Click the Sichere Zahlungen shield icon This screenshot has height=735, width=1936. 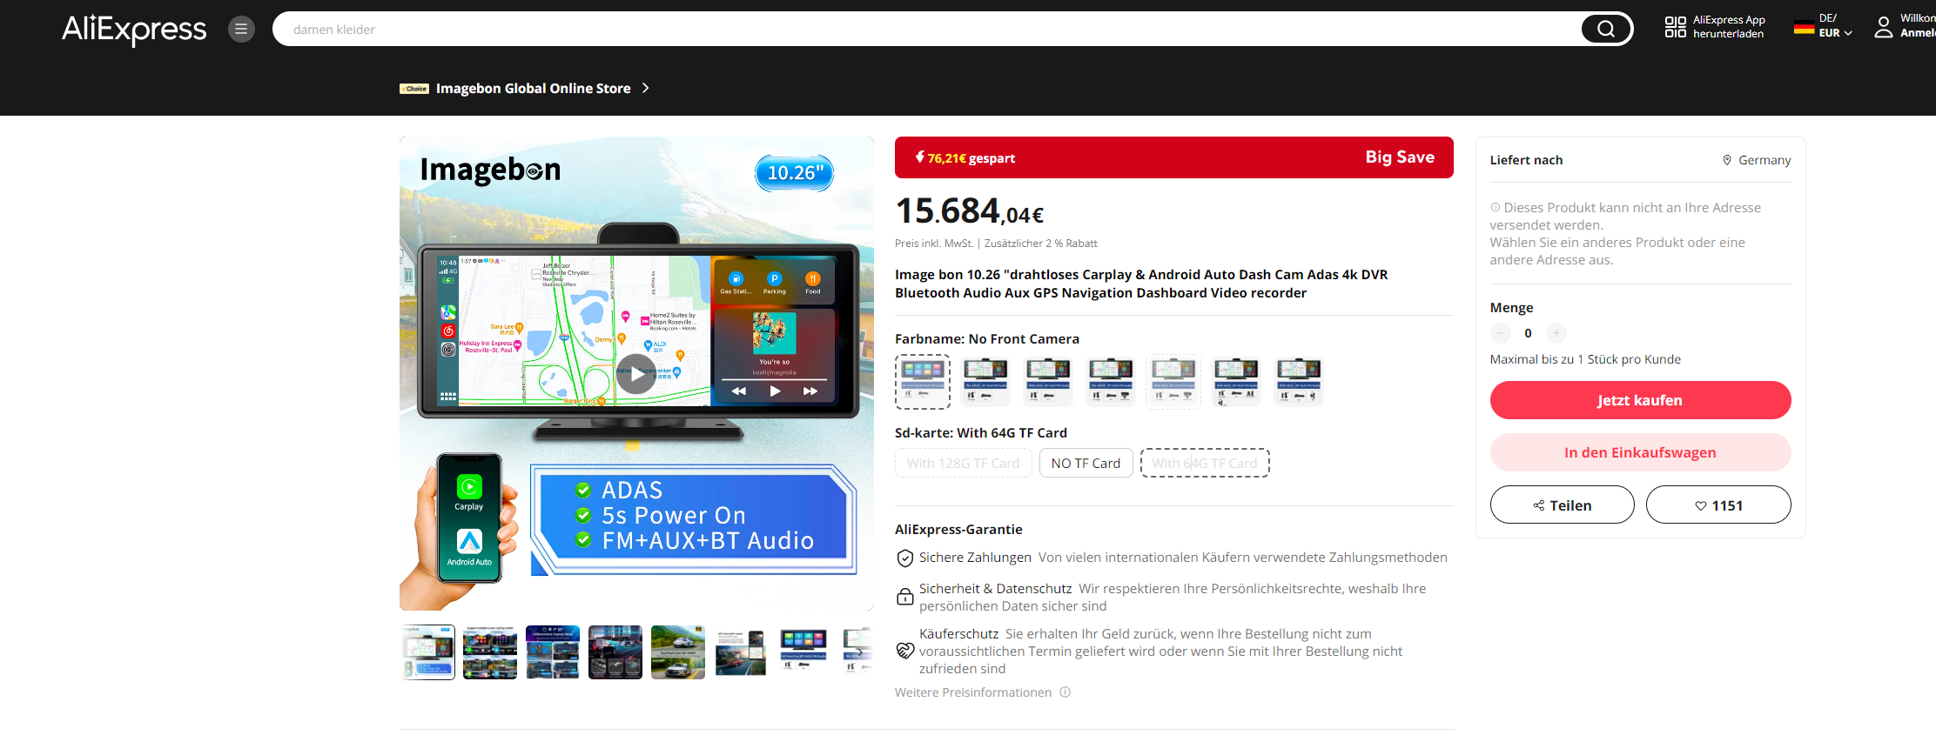coord(905,558)
